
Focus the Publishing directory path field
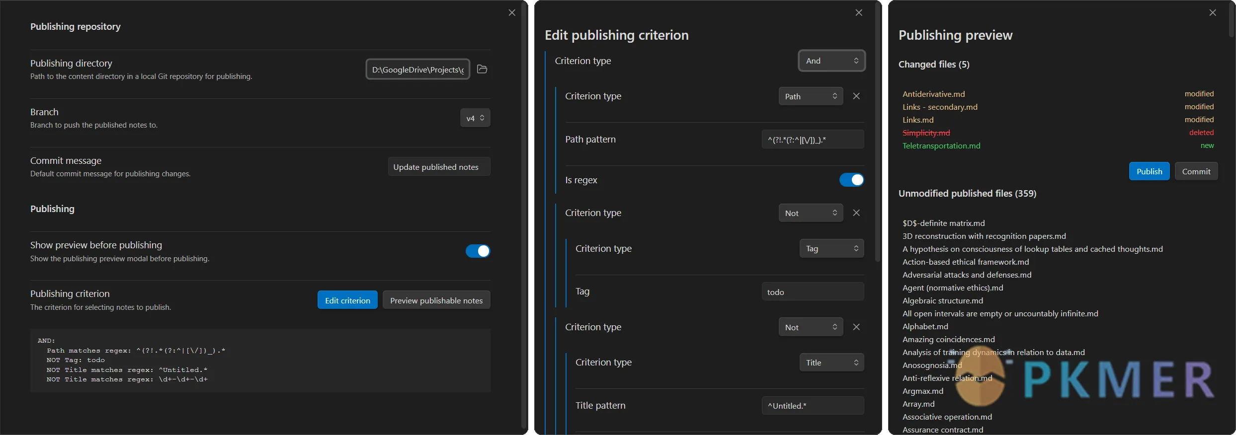pyautogui.click(x=418, y=70)
